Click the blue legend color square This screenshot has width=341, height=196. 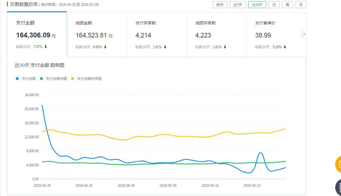17,78
